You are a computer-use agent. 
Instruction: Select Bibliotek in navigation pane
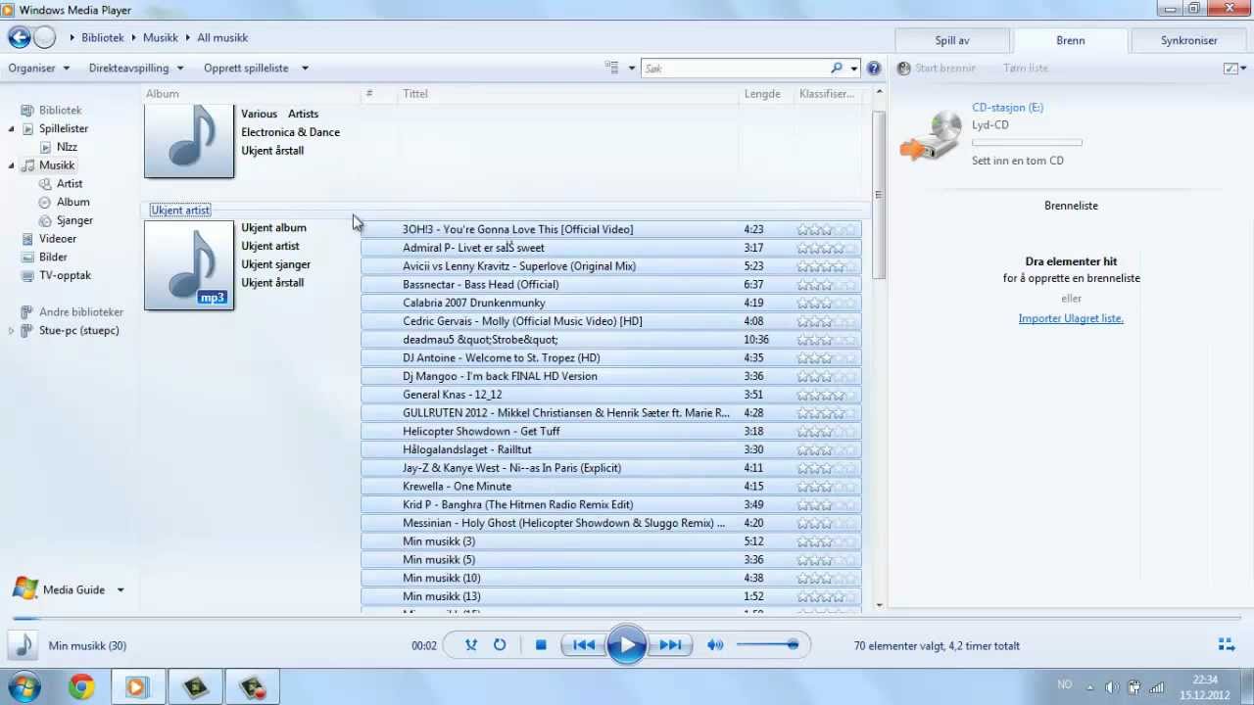pos(60,111)
